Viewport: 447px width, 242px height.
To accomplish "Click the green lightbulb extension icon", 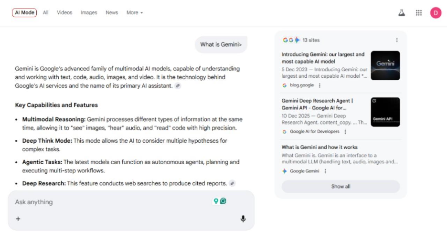I will click(216, 201).
